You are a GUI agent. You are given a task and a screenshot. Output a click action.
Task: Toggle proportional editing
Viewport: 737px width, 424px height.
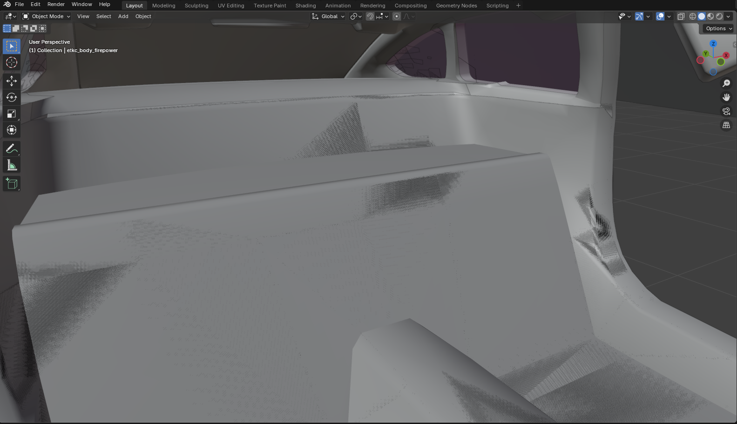397,16
